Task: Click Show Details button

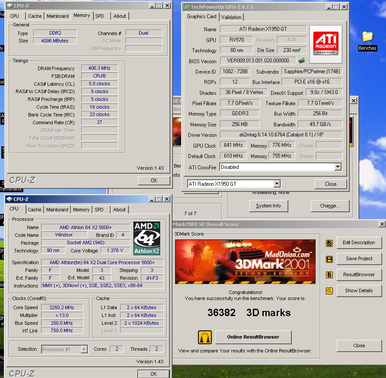Action: point(359,291)
